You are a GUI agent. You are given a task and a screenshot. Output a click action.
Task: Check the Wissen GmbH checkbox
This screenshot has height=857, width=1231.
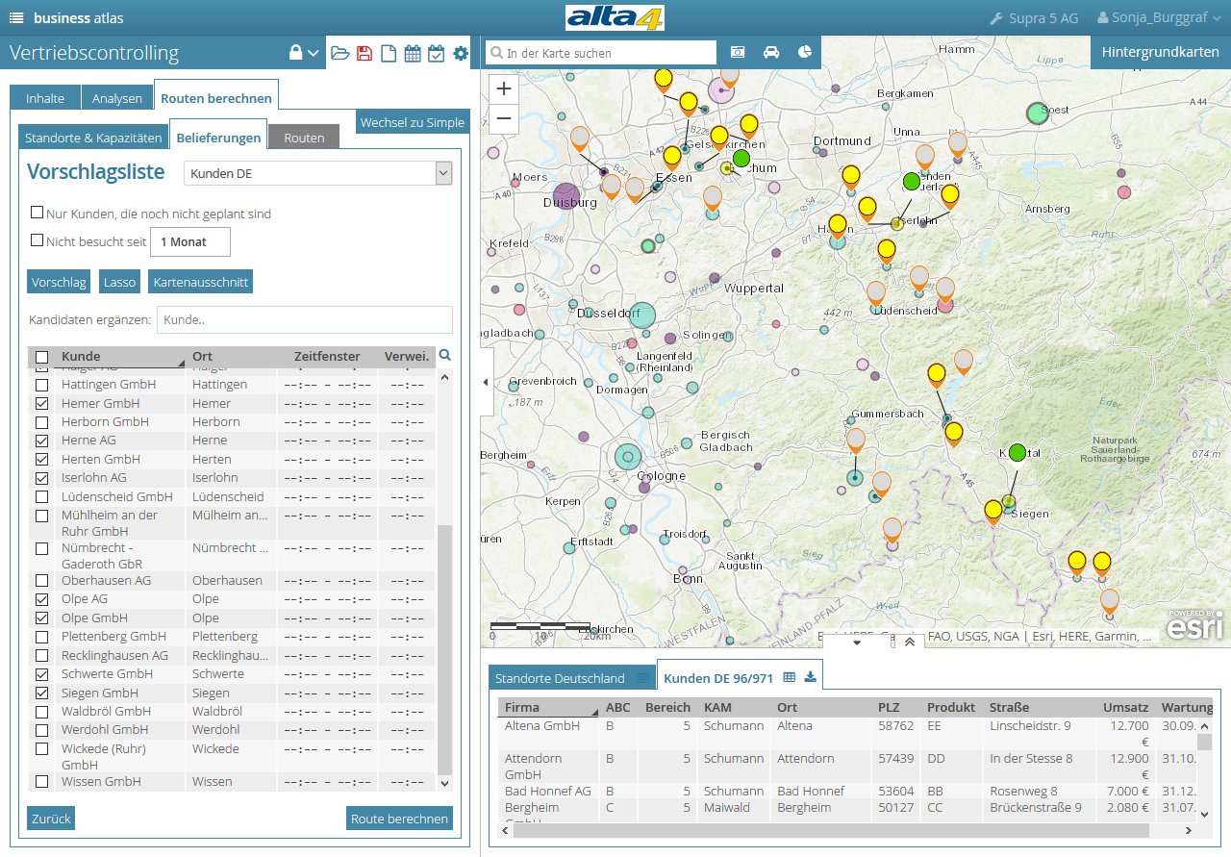(x=41, y=782)
